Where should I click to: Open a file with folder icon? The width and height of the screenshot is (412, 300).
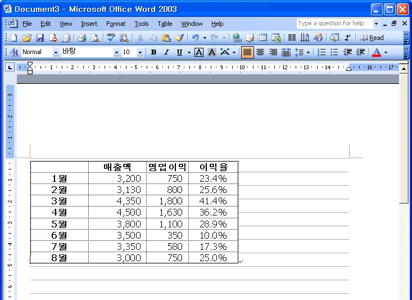pyautogui.click(x=27, y=38)
